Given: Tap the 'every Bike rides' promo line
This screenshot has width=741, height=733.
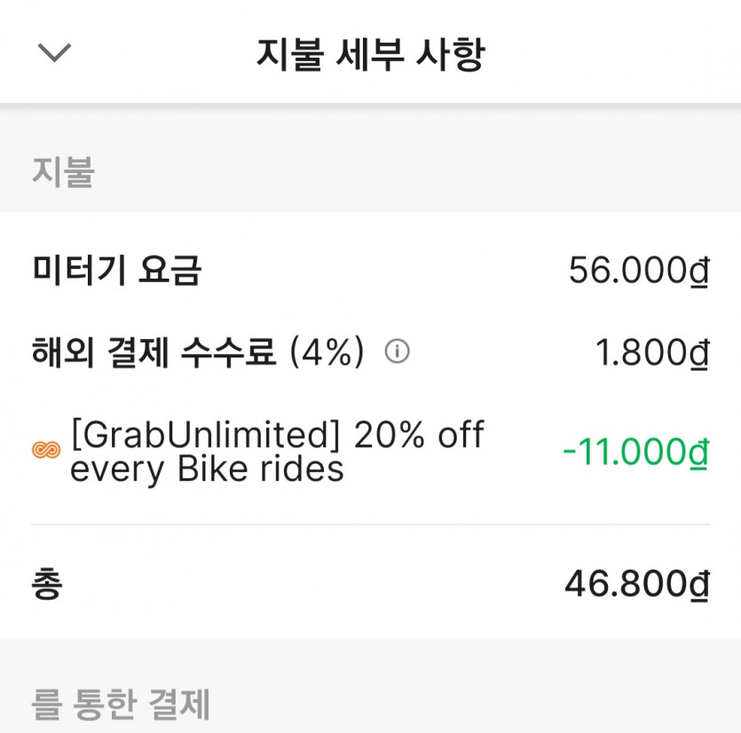Looking at the screenshot, I should tap(207, 469).
